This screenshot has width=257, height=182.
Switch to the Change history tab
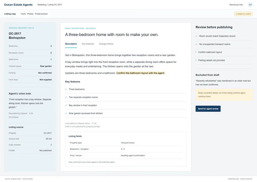pyautogui.click(x=106, y=44)
